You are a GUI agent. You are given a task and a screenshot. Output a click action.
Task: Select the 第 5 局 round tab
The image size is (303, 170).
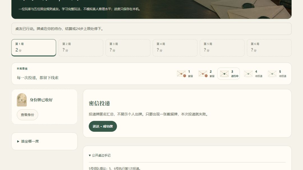click(222, 48)
